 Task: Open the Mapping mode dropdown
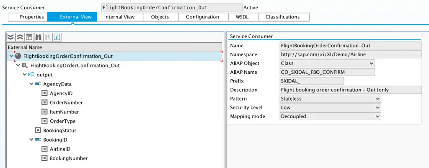pyautogui.click(x=330, y=116)
